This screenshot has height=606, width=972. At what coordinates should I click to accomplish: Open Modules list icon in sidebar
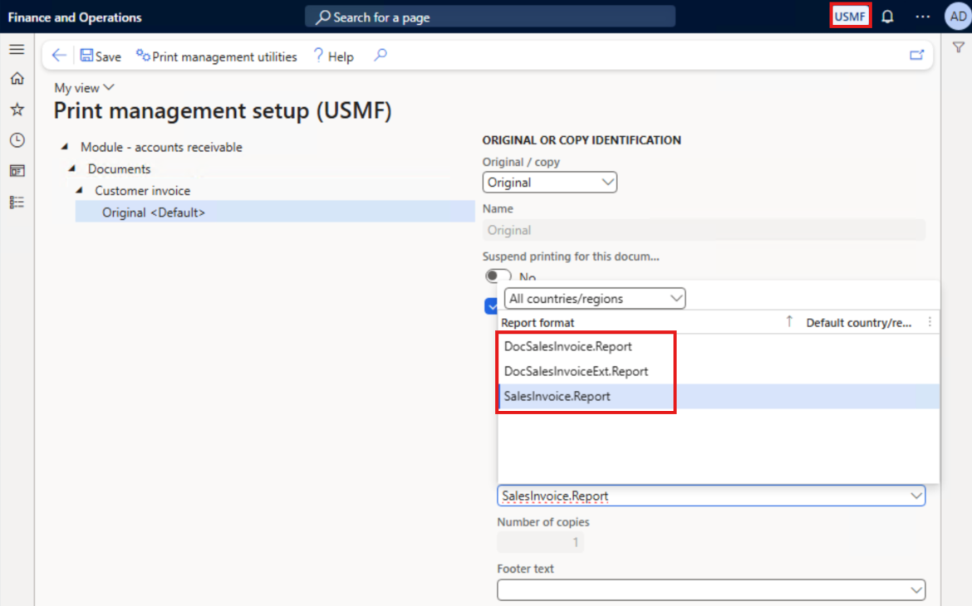coord(17,202)
